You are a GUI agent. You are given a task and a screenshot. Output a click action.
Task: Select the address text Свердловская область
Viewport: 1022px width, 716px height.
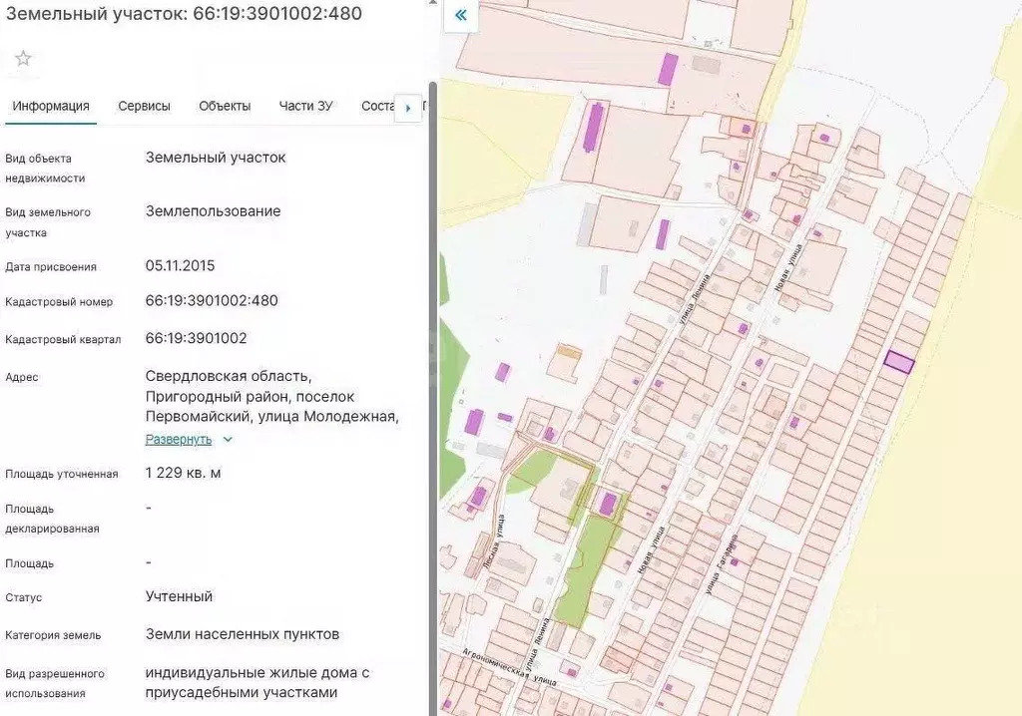229,377
